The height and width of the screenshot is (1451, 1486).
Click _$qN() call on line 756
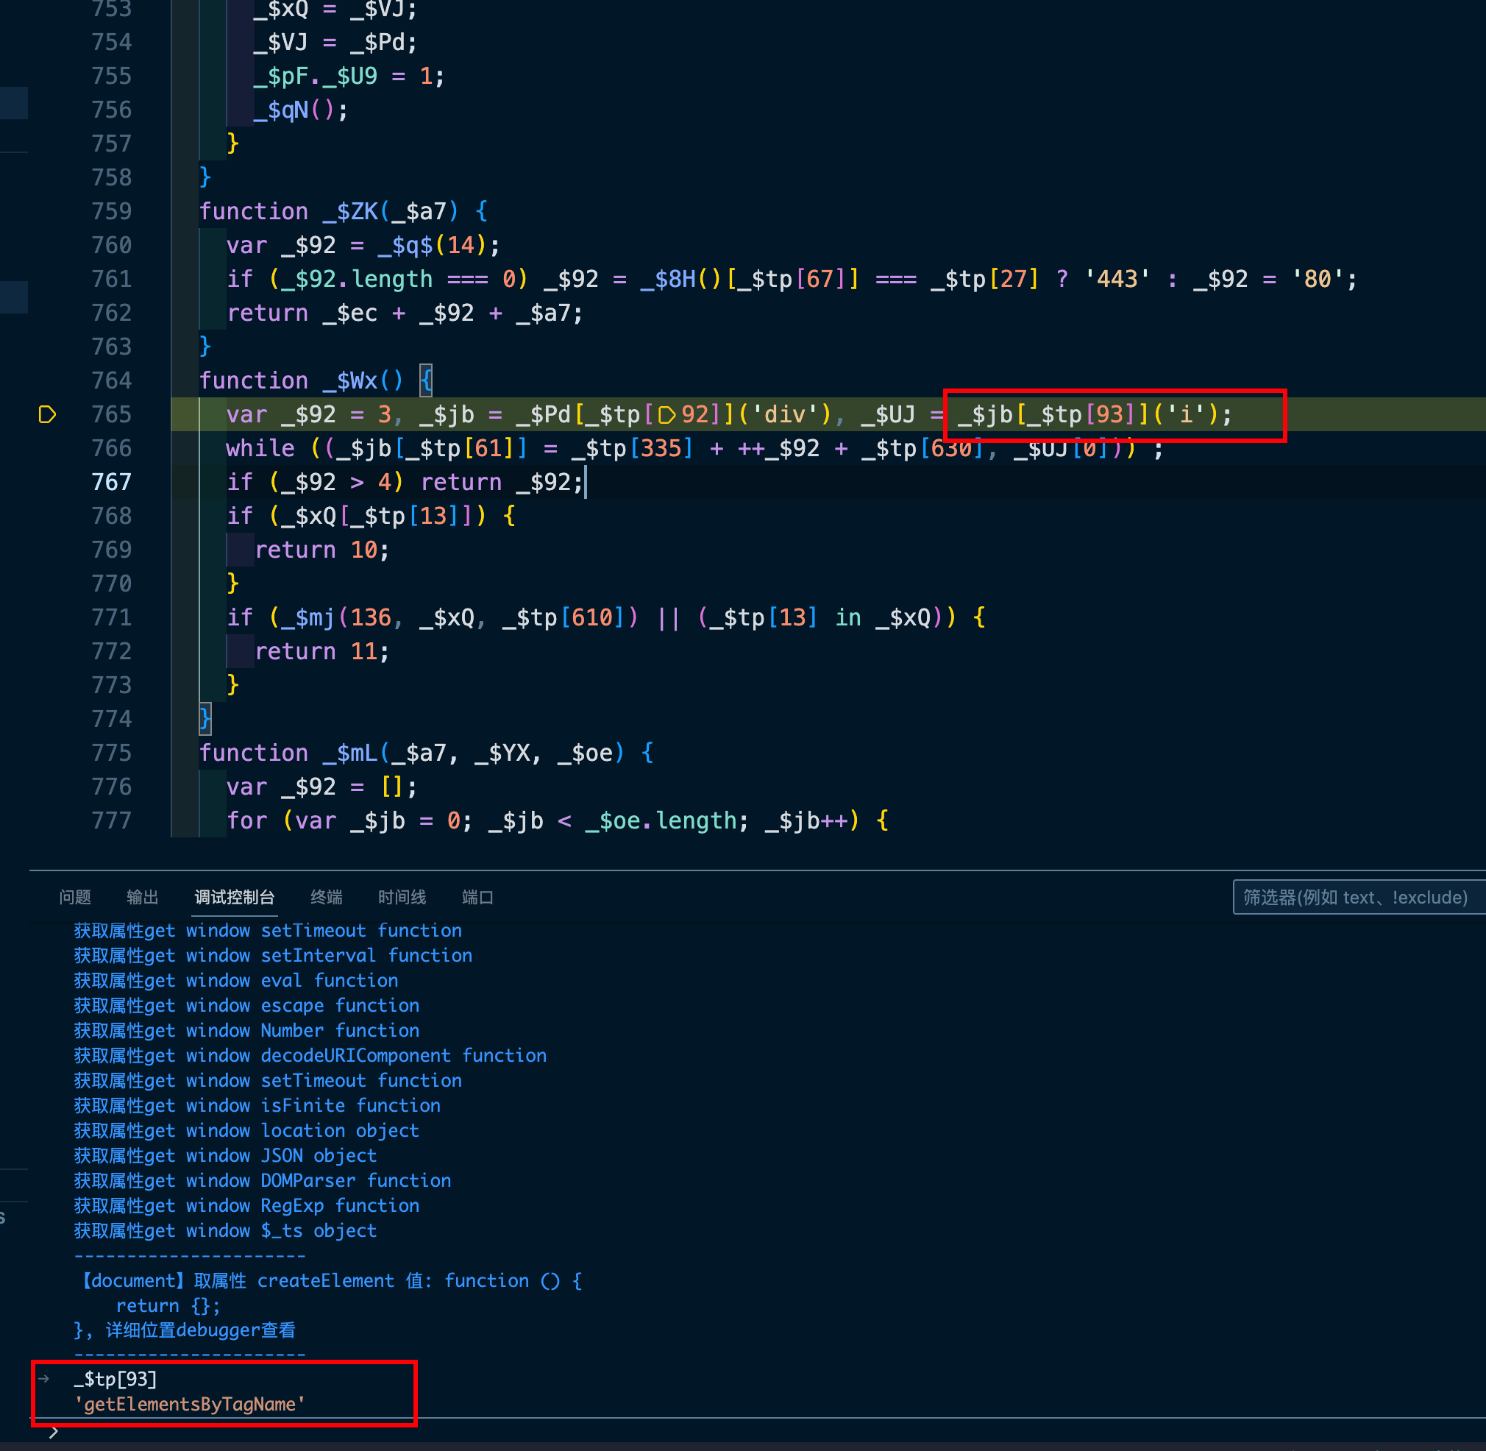pos(294,110)
